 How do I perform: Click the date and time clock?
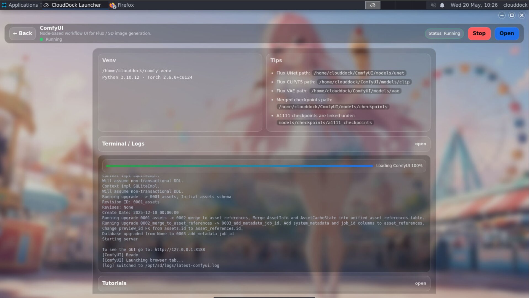pos(474,5)
